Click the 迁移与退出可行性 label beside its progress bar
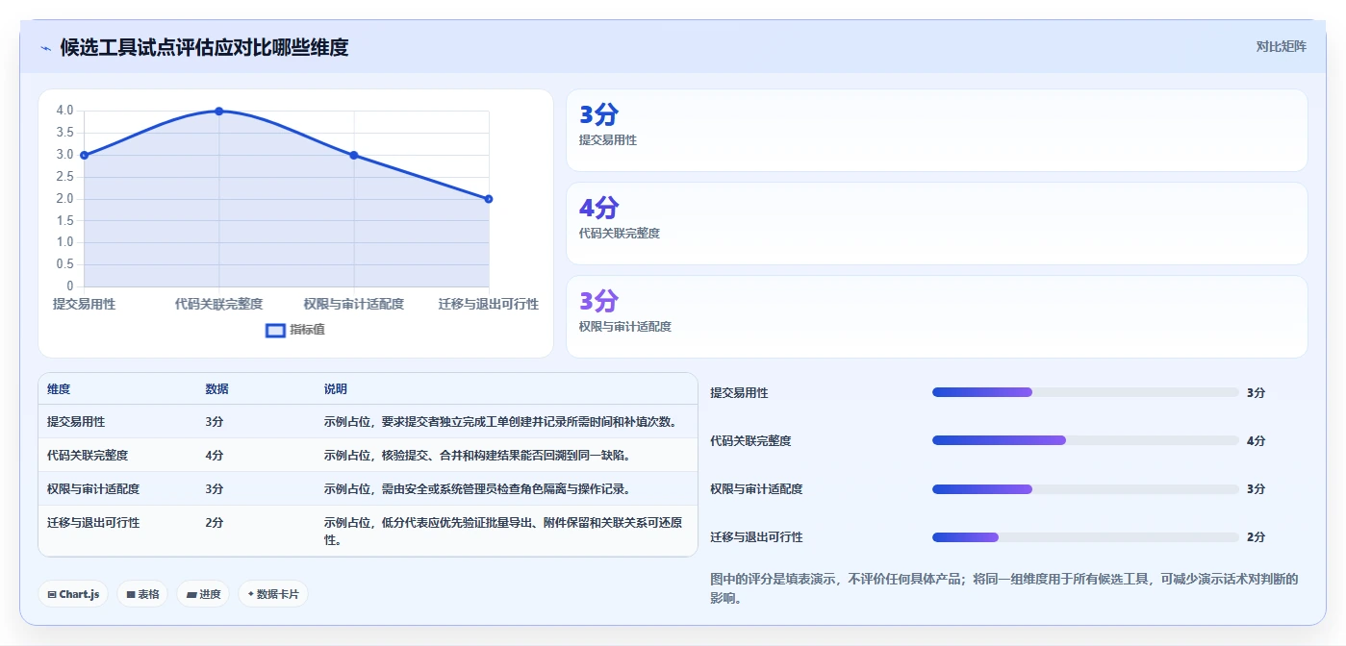Viewport: 1346px width, 646px height. coord(756,536)
